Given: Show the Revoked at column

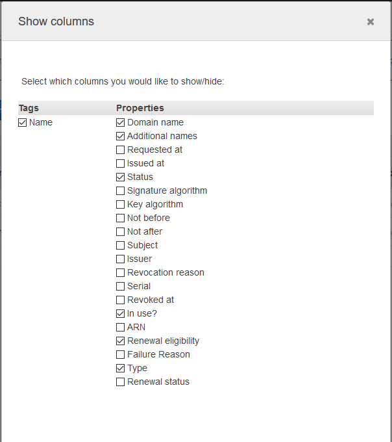Looking at the screenshot, I should [x=120, y=300].
